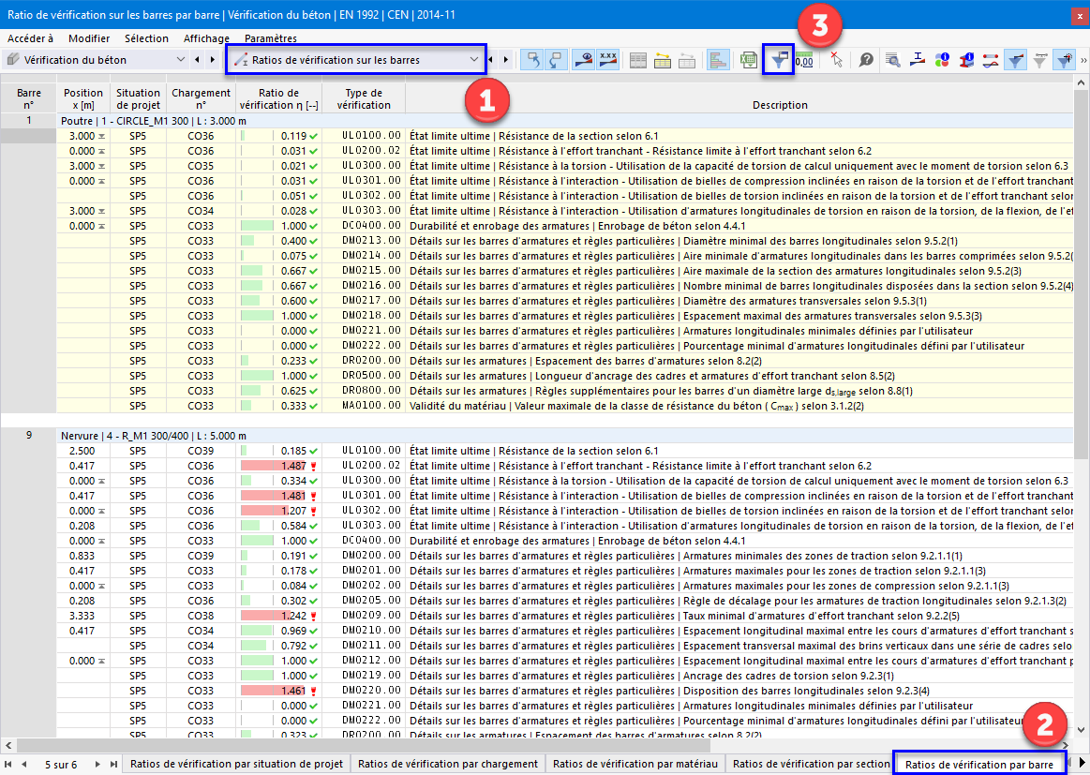The height and width of the screenshot is (775, 1090).
Task: Open the Affichage menu
Action: pyautogui.click(x=206, y=38)
